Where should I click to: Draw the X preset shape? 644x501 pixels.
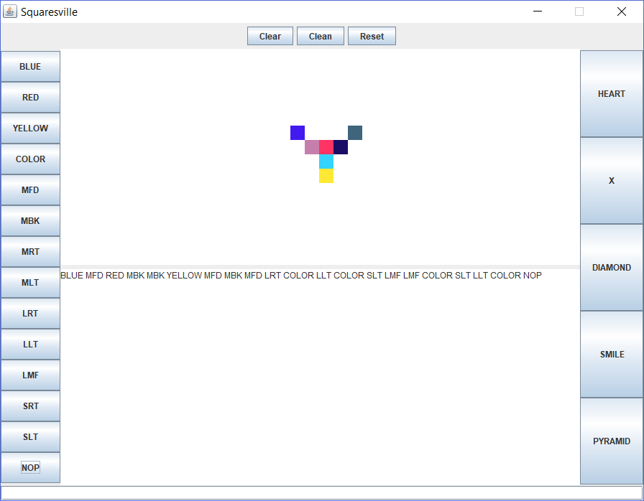[x=612, y=181]
